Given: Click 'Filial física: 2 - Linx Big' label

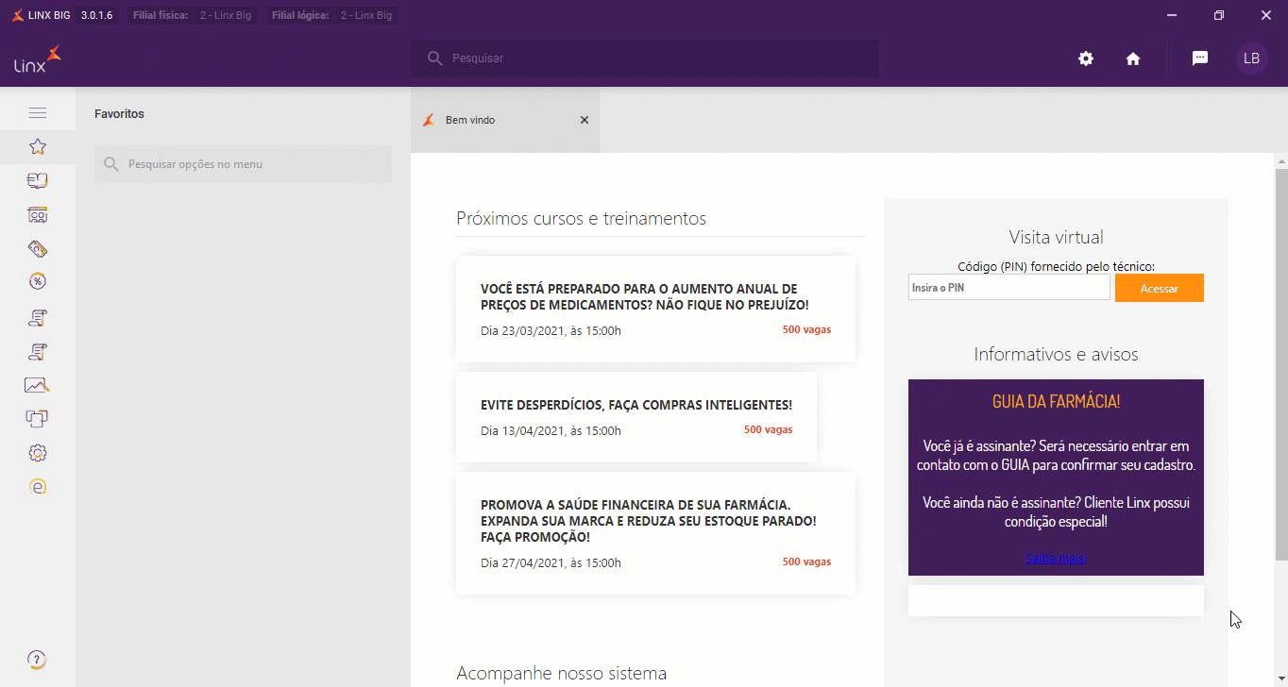Looking at the screenshot, I should (193, 15).
